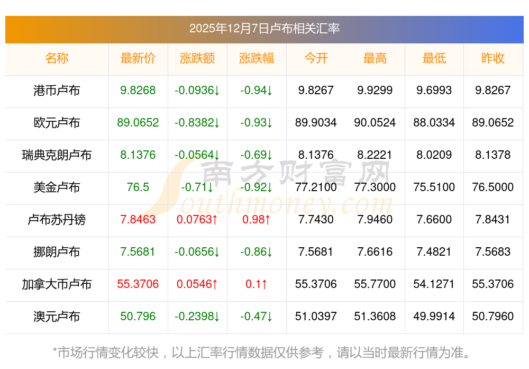Click the 最新价 column header

138,58
